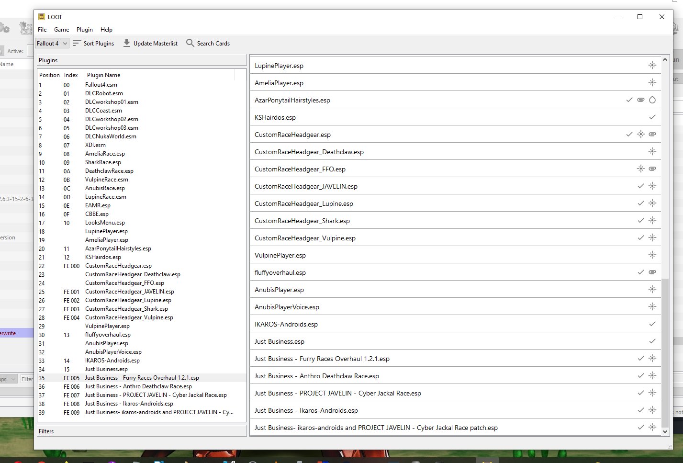
Task: Click active checkmark on Just Business.esp card
Action: [652, 341]
